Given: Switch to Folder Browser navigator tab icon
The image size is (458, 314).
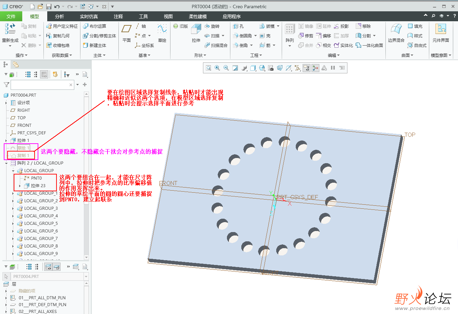Looking at the screenshot, I should [15, 64].
